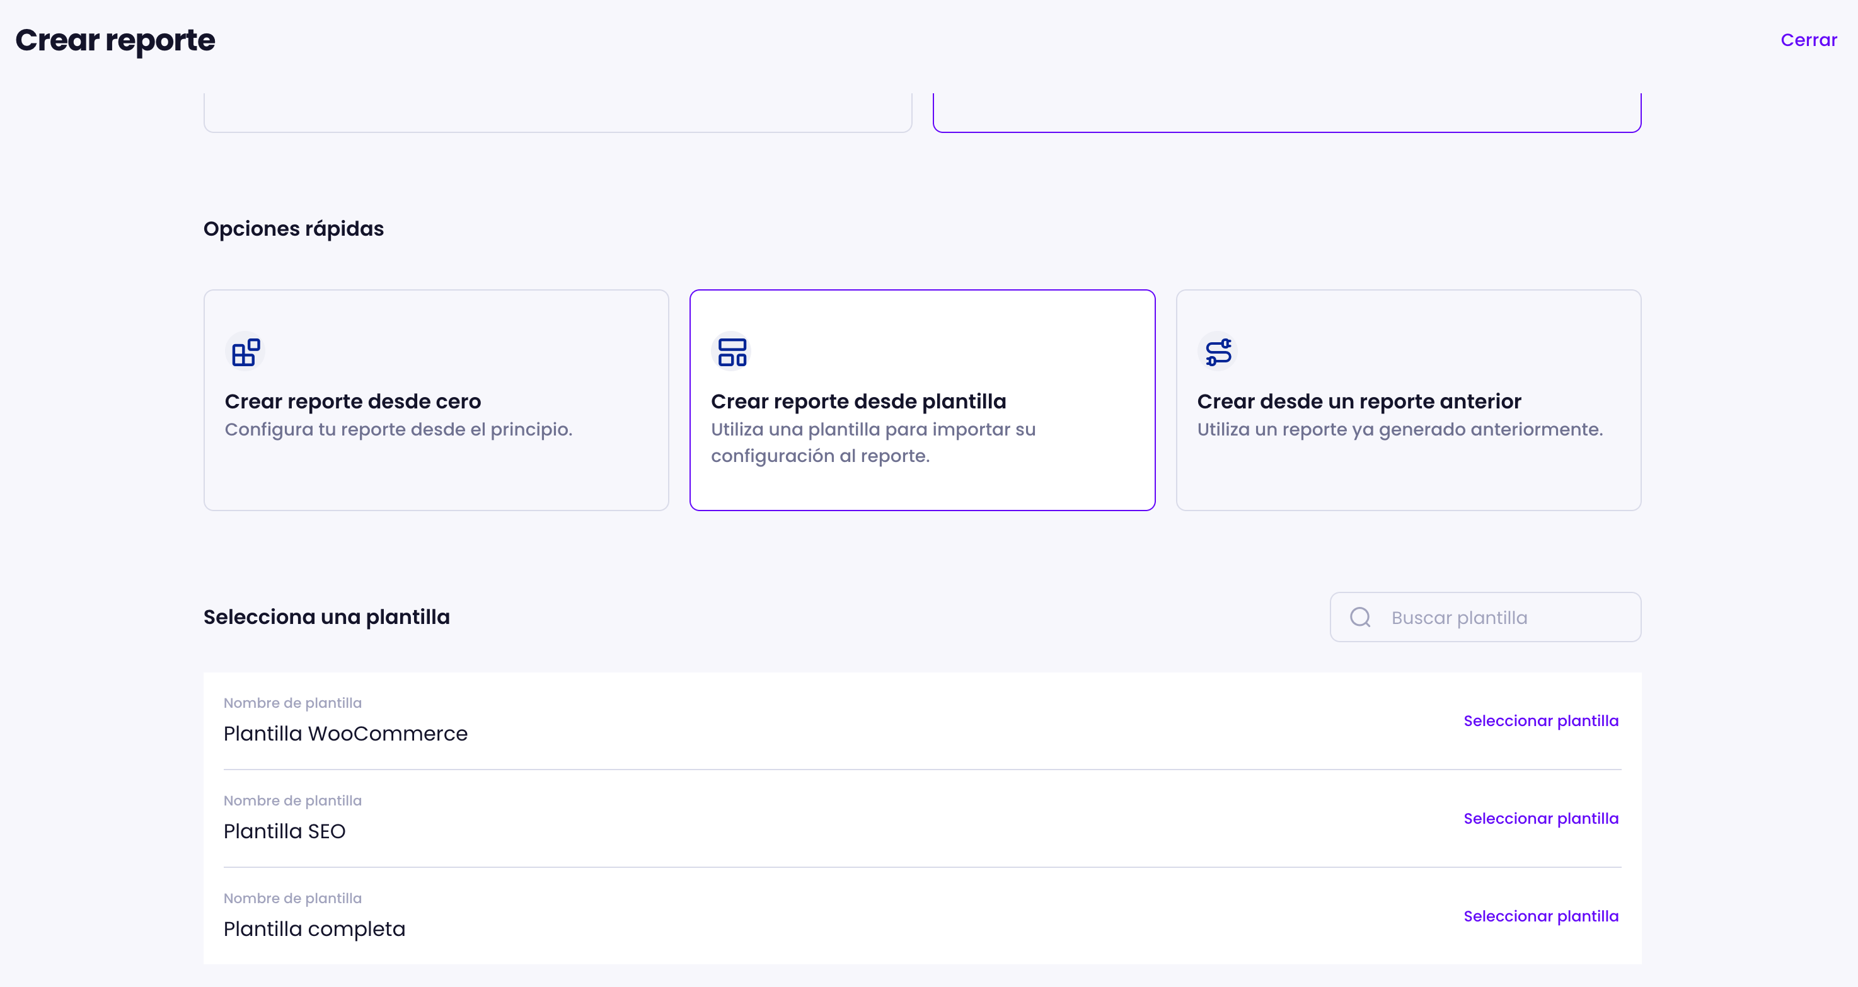1858x987 pixels.
Task: Click the Plantilla completa template name
Action: coord(314,929)
